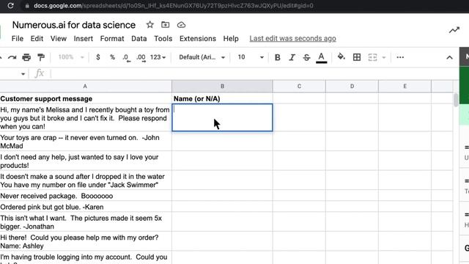Increase decimal places

click(141, 57)
